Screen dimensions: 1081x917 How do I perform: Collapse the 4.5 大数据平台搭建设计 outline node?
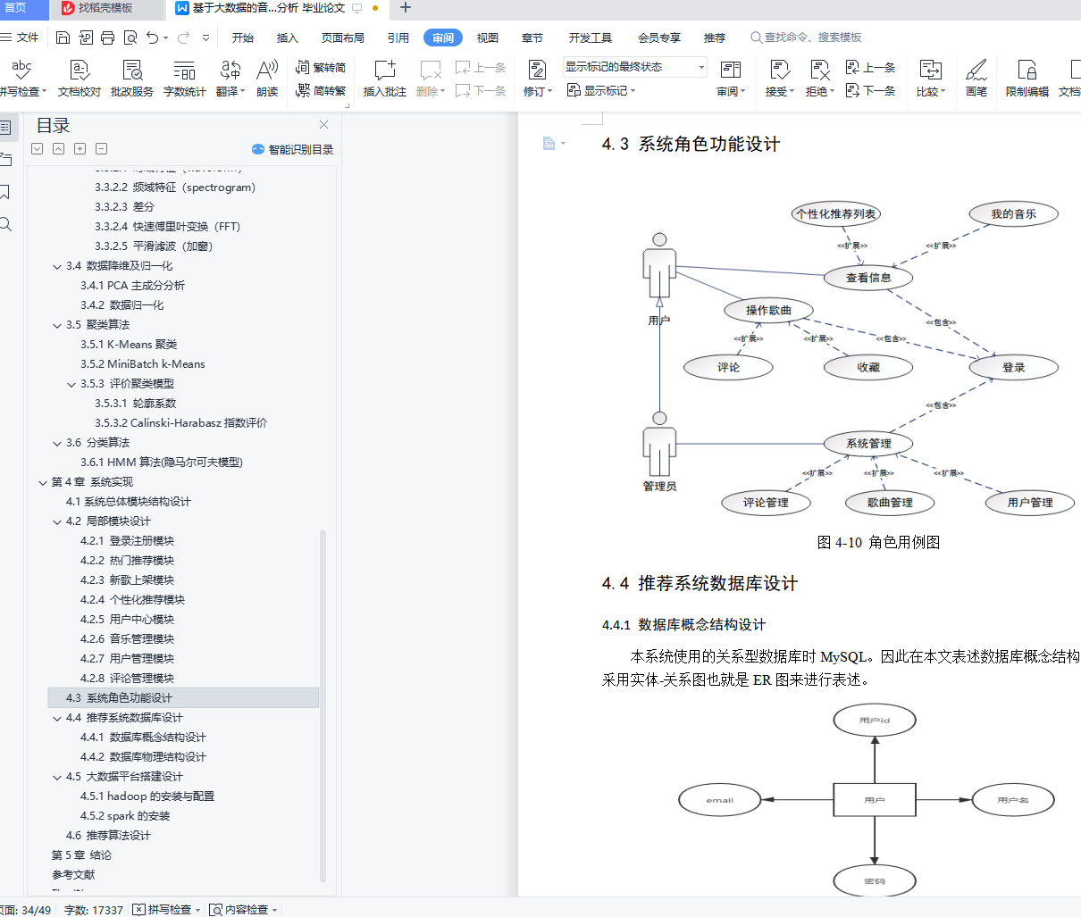57,777
